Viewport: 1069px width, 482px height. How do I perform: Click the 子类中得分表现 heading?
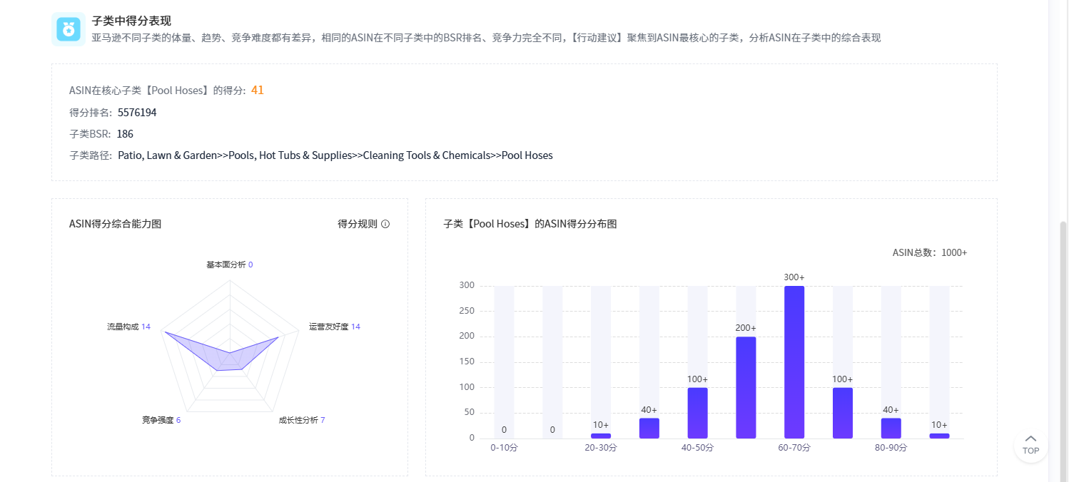[131, 21]
